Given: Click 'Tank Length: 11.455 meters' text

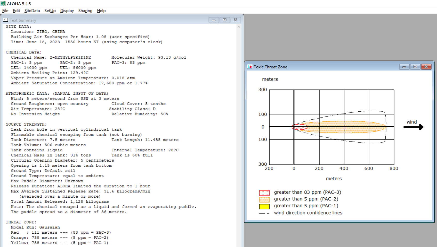Looking at the screenshot, I should pos(145,140).
